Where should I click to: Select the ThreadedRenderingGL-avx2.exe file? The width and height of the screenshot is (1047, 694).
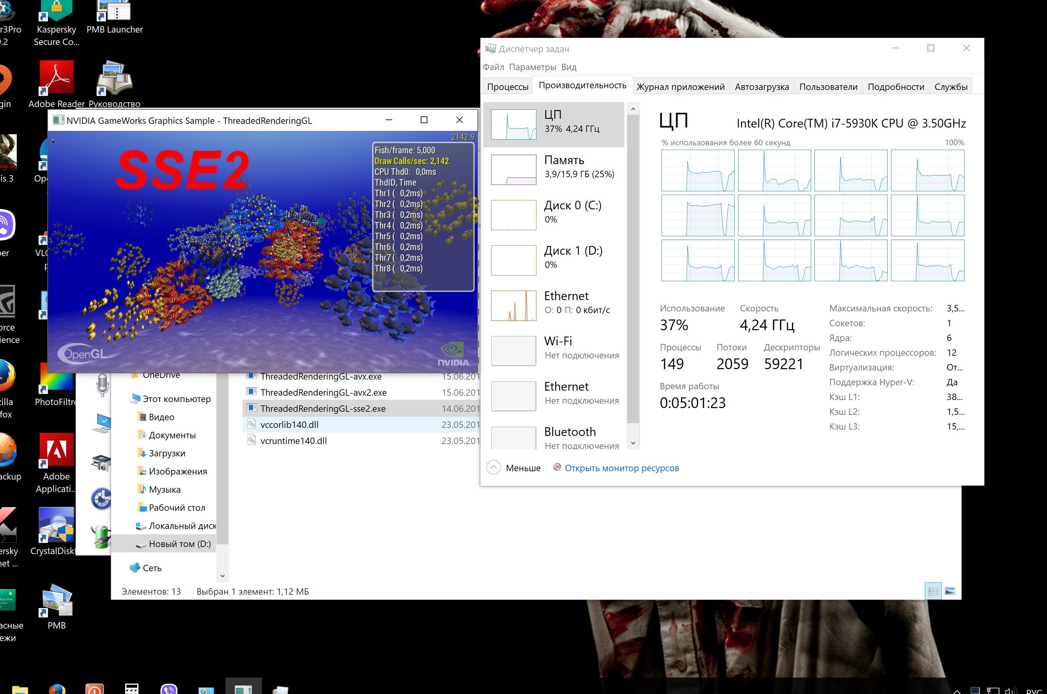[x=323, y=393]
